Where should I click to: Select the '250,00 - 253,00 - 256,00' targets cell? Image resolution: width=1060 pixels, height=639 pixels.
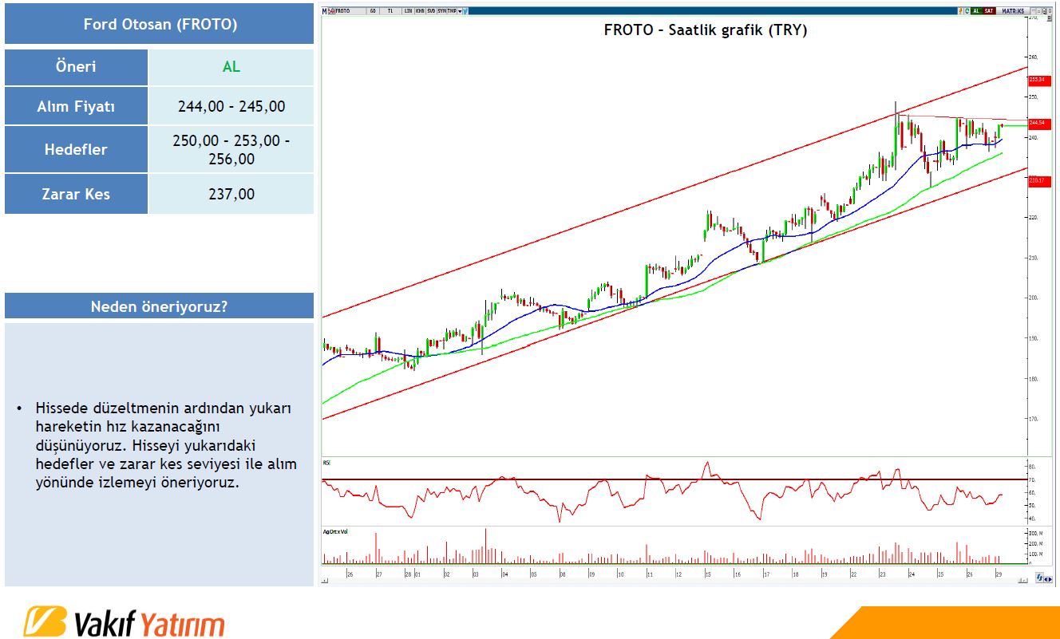click(231, 149)
